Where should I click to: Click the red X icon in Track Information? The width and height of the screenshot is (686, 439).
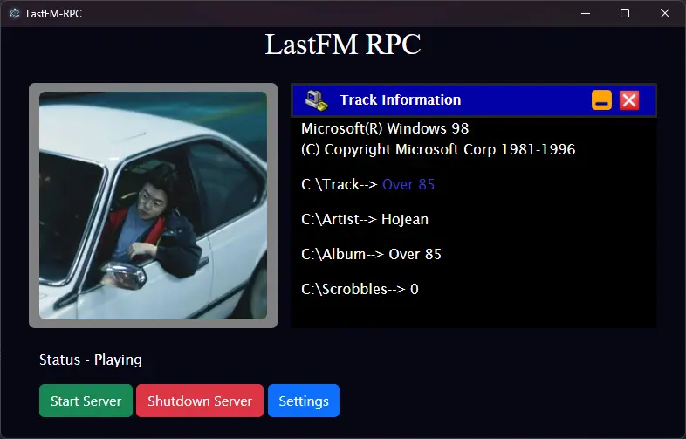(629, 99)
